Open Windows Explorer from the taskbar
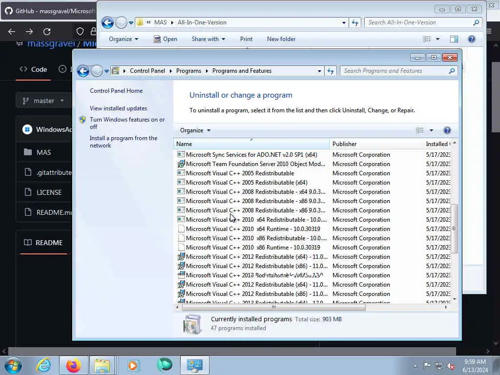Image resolution: width=500 pixels, height=375 pixels. click(102, 365)
